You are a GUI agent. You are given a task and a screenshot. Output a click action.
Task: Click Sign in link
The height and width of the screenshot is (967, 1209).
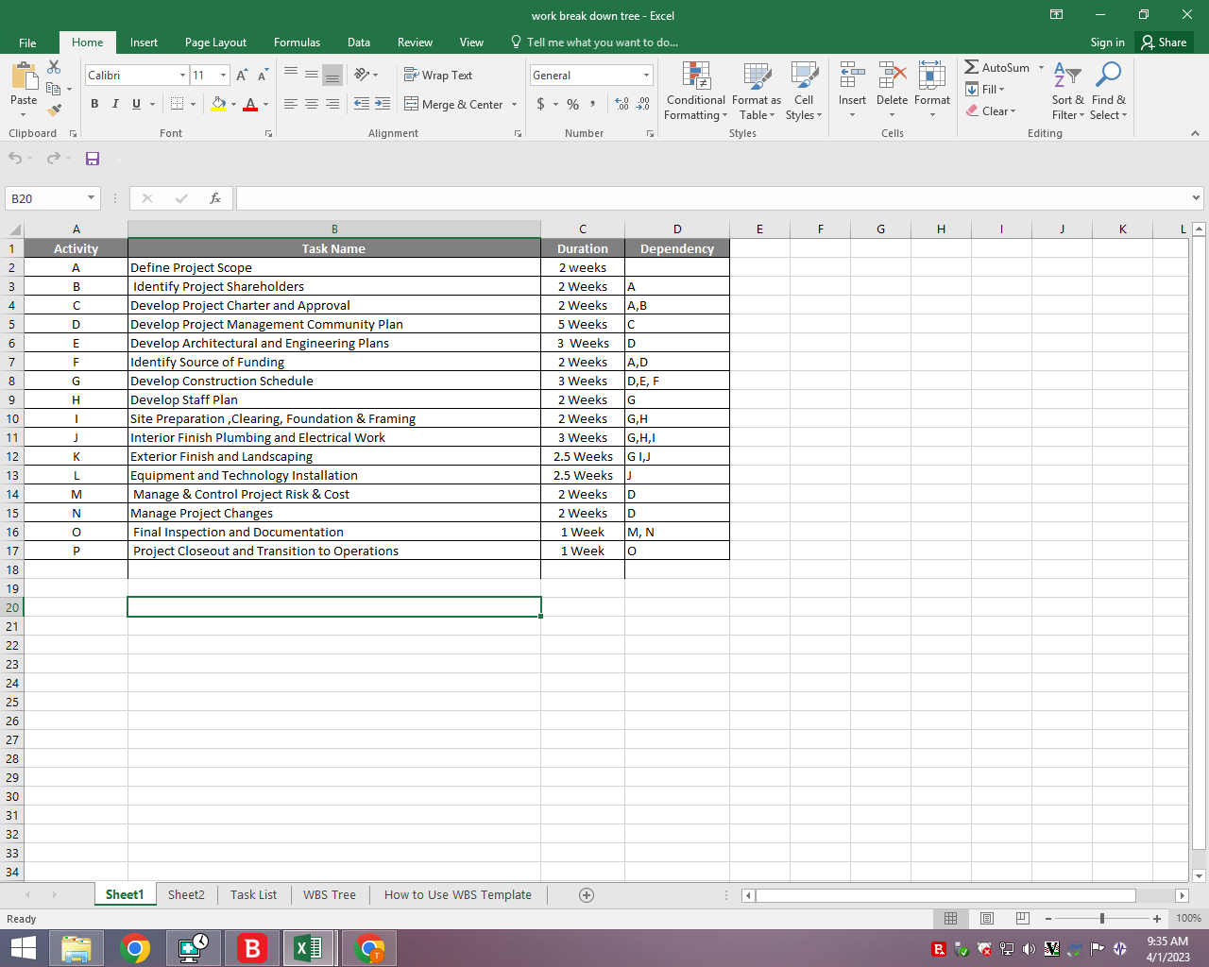(1107, 42)
